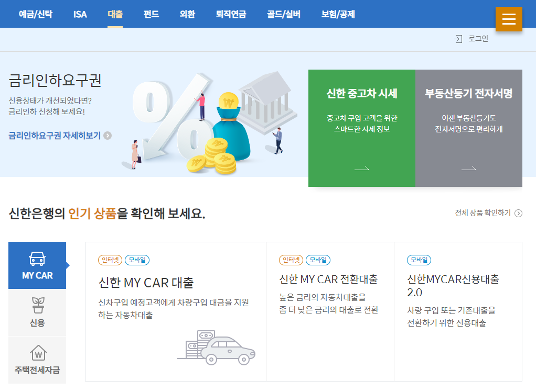Click heading '신한은행의 인기 상품을 확인해 보세요.'
The height and width of the screenshot is (392, 536).
106,214
